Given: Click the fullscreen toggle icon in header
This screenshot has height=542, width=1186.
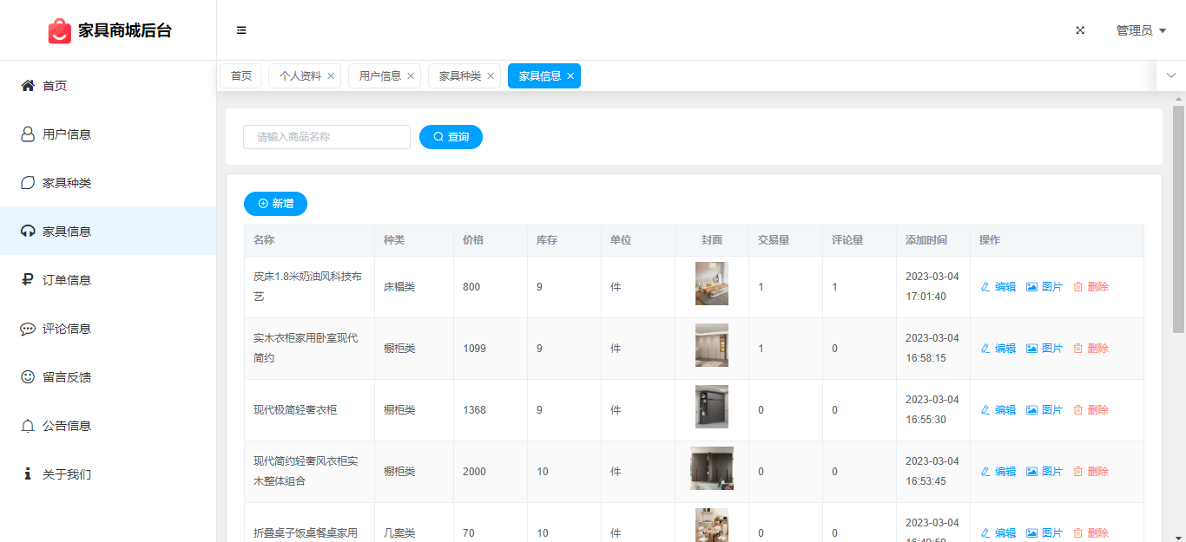Looking at the screenshot, I should [1080, 30].
